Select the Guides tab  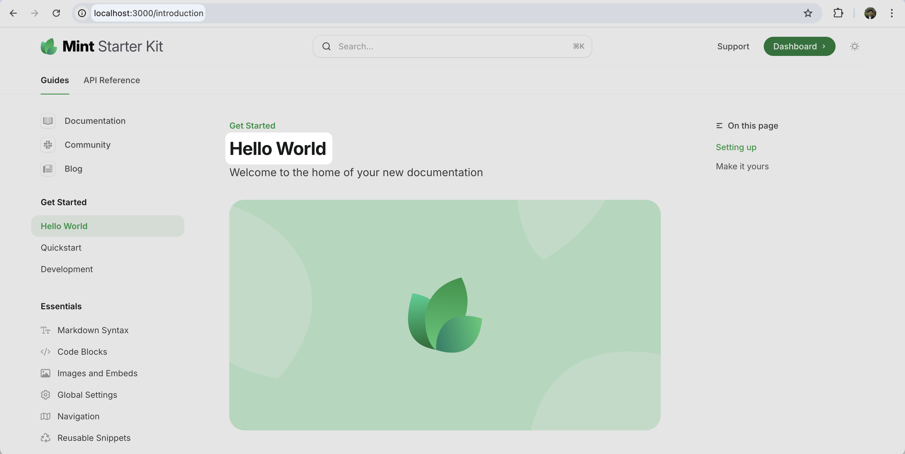click(x=54, y=80)
